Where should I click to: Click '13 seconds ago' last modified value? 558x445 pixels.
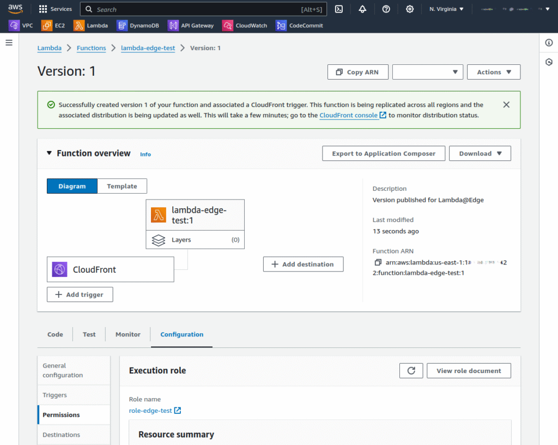click(x=396, y=231)
